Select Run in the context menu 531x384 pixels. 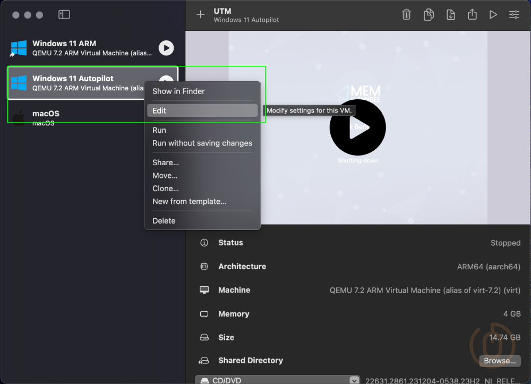158,130
